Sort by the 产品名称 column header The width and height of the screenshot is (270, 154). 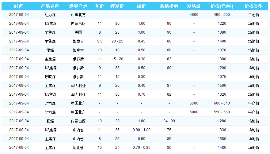point(50,6)
